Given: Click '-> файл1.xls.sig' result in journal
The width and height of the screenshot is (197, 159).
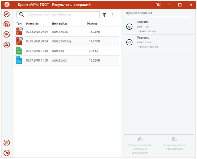Looking at the screenshot, I should 146,31.
